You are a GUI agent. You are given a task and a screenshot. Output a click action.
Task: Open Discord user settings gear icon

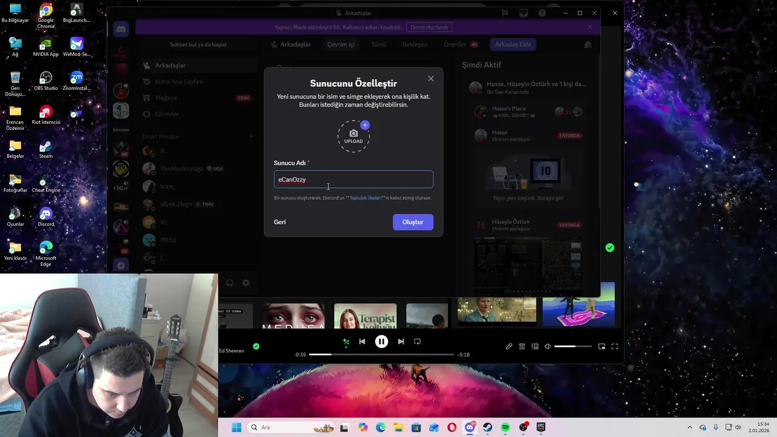click(x=246, y=283)
